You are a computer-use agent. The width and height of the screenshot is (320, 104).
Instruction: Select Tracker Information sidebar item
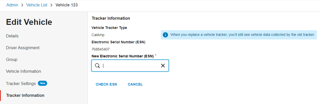pos(25,95)
